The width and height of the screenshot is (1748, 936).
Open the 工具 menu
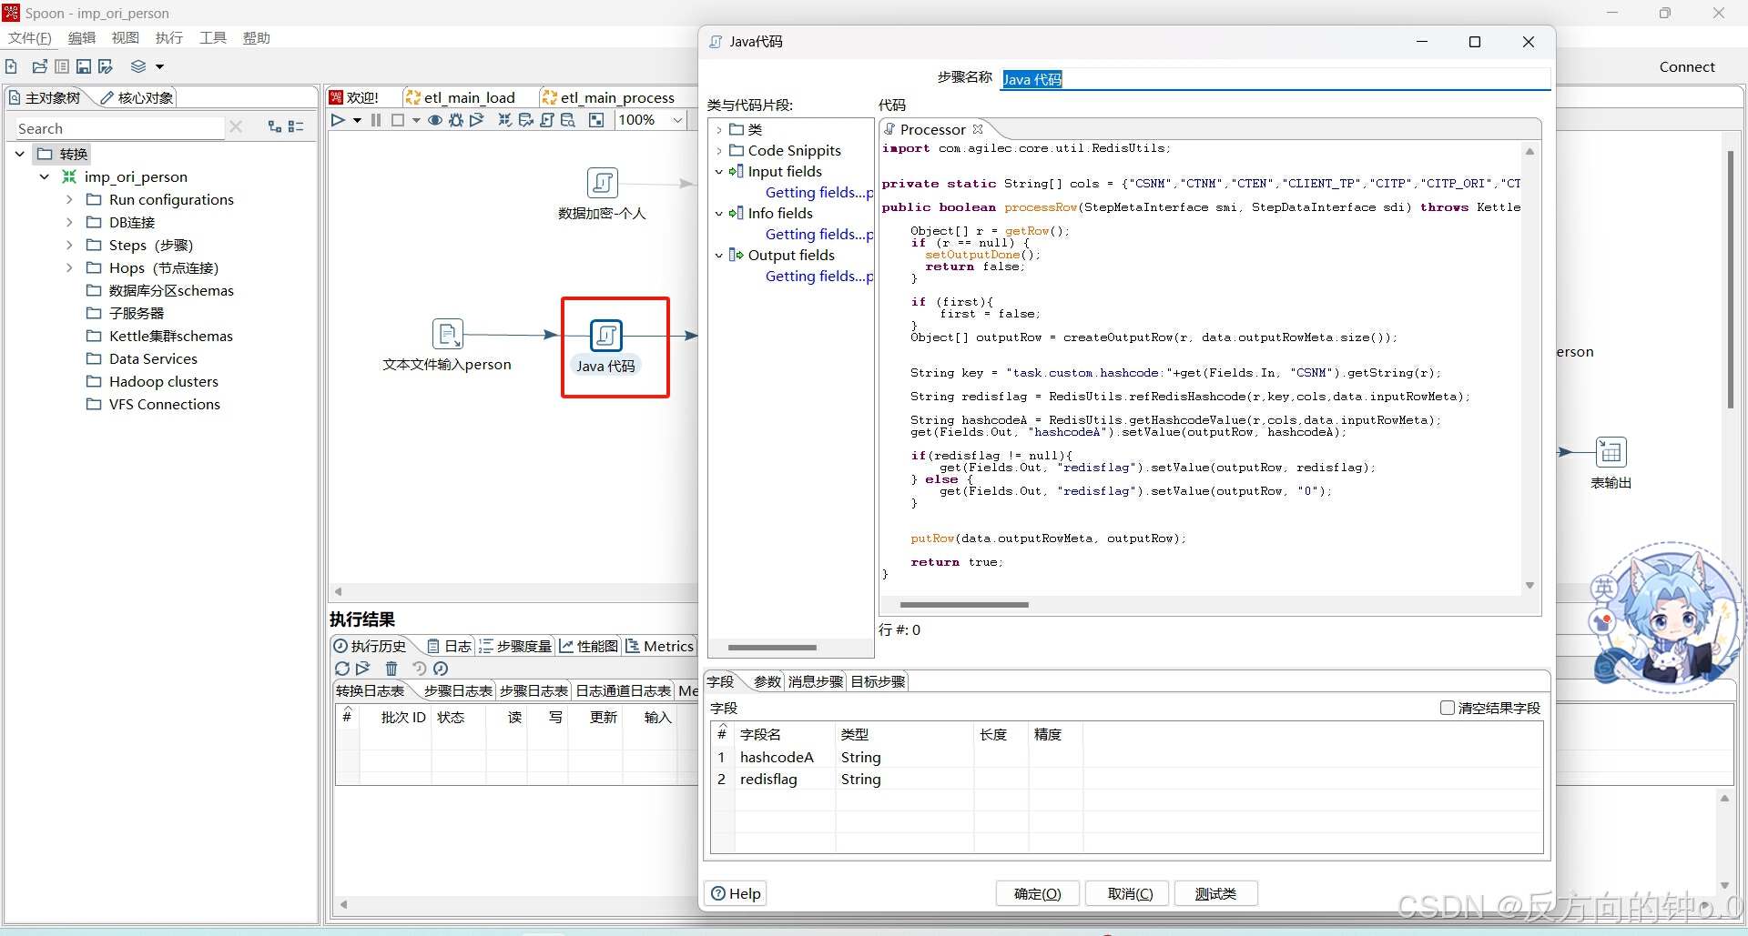pos(213,38)
